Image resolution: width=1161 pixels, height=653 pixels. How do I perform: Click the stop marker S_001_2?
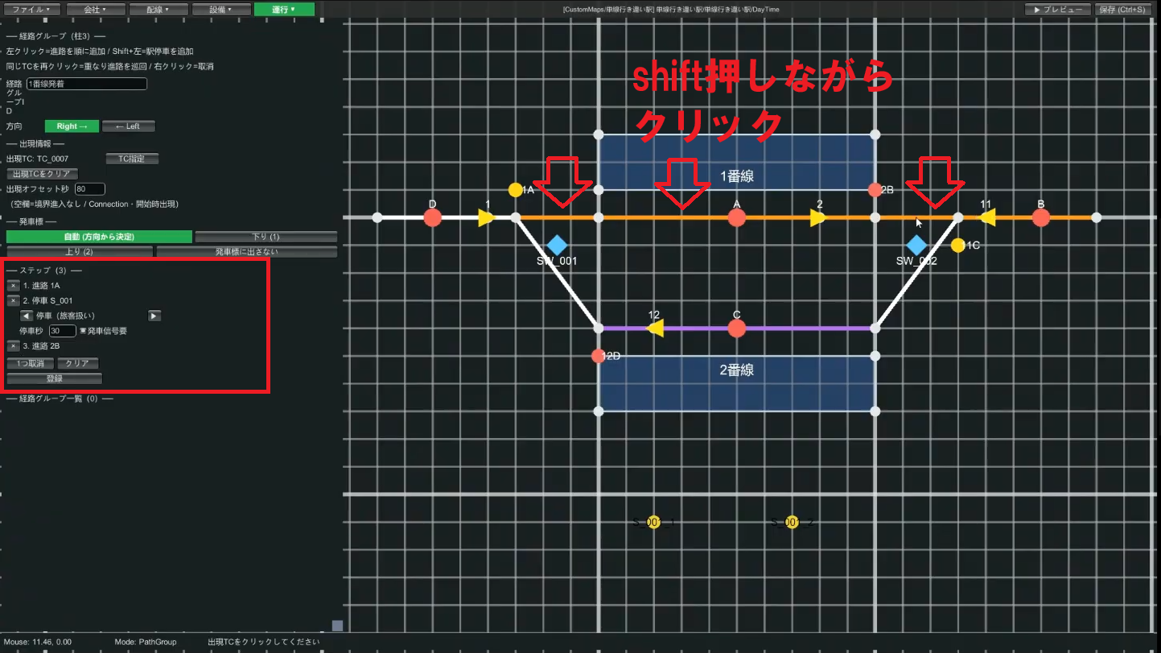coord(792,523)
